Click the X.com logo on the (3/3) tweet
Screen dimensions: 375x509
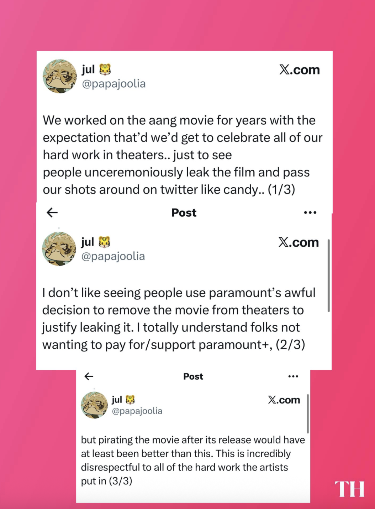(x=284, y=400)
